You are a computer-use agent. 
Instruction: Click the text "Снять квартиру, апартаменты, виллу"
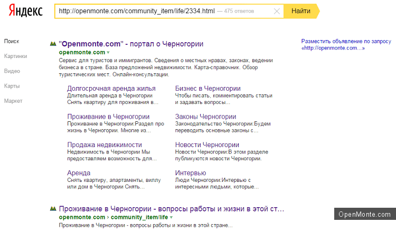114,180
